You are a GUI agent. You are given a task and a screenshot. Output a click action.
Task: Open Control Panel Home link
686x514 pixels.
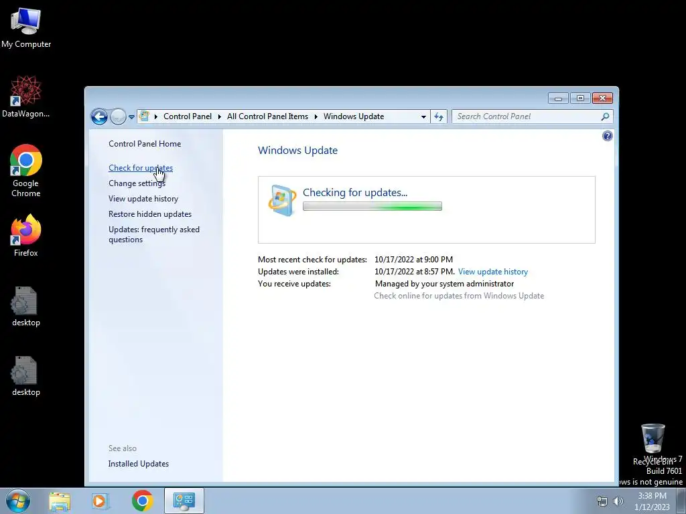(145, 144)
